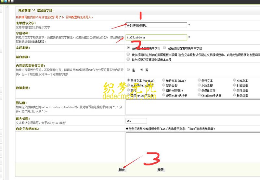Click the 前台参数 label

(23, 57)
